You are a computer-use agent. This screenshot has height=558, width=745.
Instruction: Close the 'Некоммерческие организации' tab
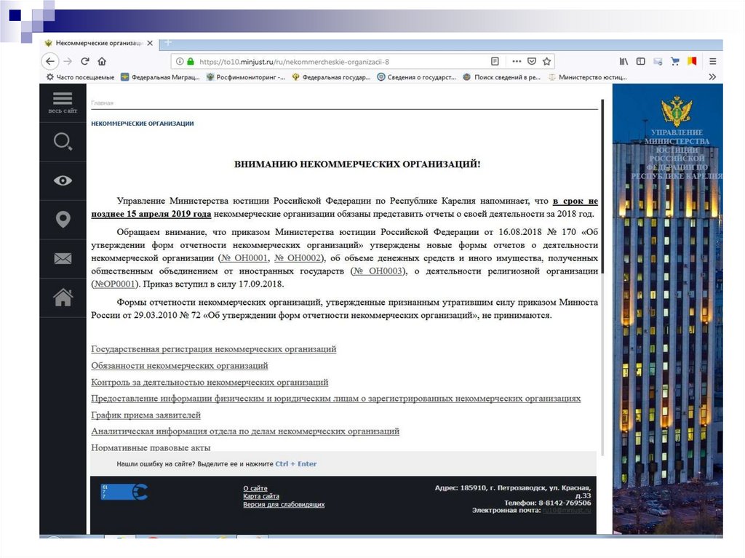tap(150, 43)
